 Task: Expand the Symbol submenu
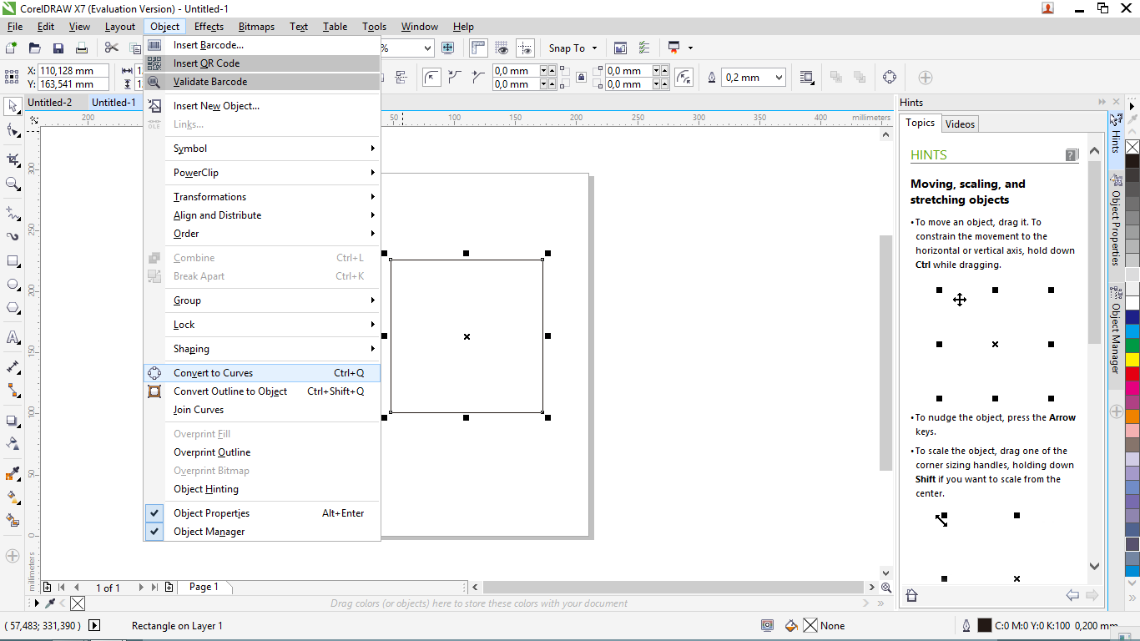pos(262,149)
